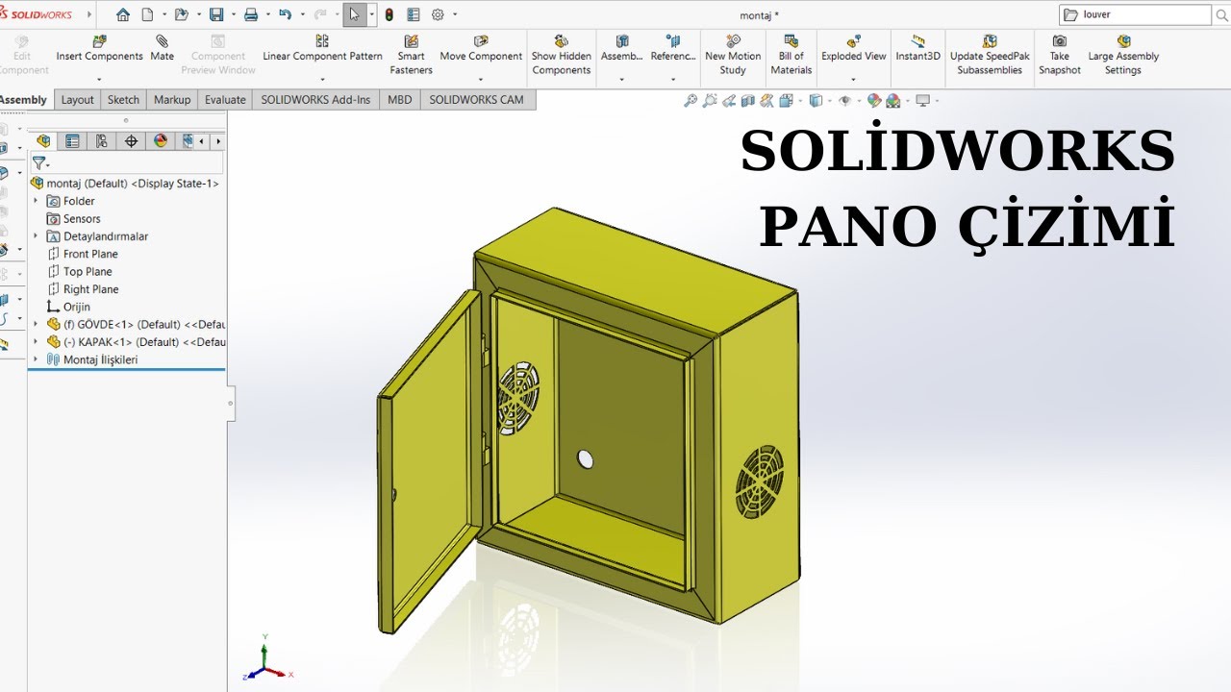
Task: Insert a Bill of Materials
Action: (791, 56)
